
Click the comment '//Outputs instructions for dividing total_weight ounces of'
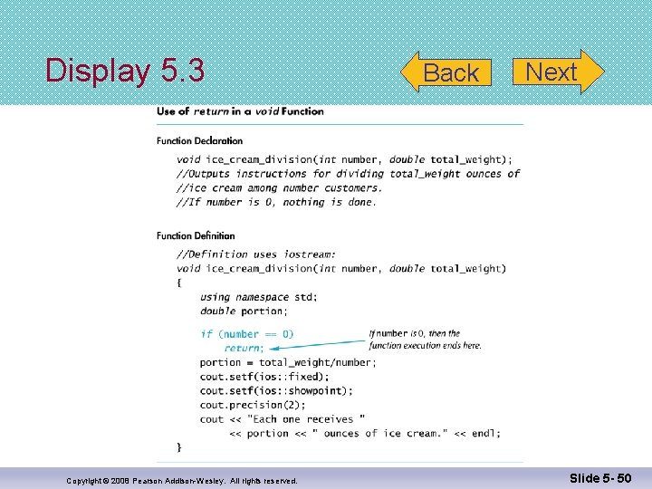[x=348, y=174]
